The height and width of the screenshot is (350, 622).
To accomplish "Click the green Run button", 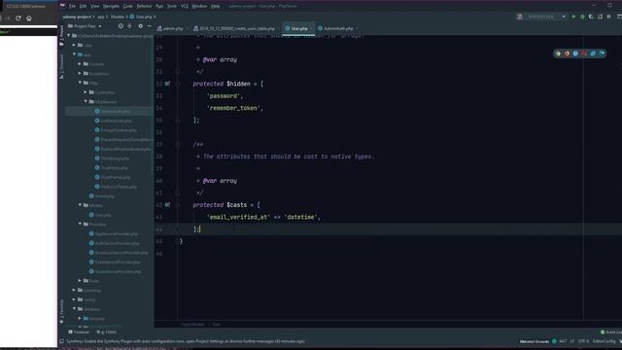I will [x=573, y=17].
